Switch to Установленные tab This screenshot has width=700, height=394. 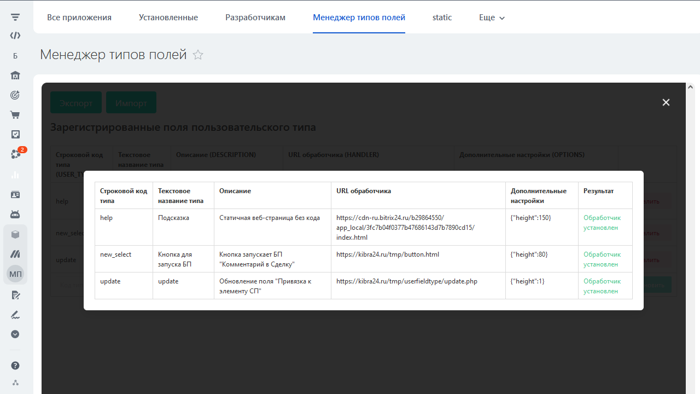[x=168, y=18]
